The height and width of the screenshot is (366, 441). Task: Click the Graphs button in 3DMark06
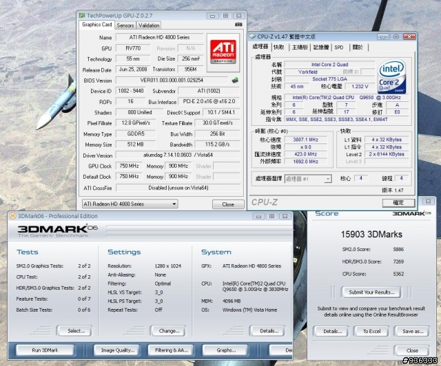[x=226, y=350]
